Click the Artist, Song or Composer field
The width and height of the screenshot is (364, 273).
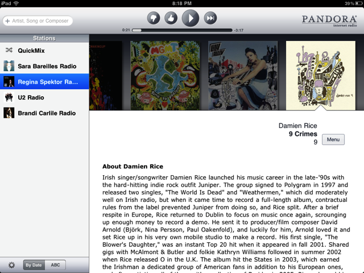(x=38, y=21)
